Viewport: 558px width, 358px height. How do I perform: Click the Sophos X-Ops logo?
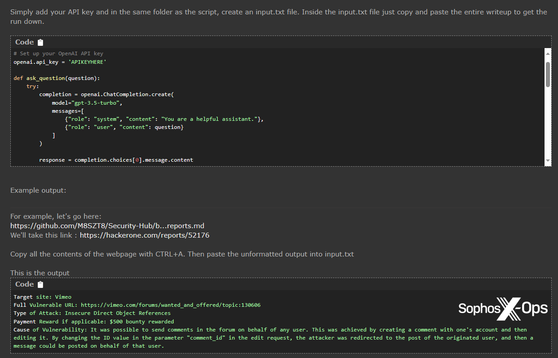502,309
